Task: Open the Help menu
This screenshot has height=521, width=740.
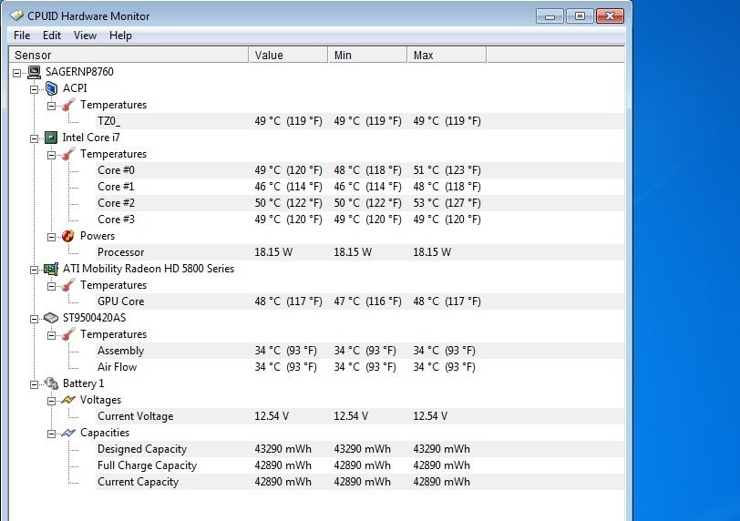Action: point(120,36)
